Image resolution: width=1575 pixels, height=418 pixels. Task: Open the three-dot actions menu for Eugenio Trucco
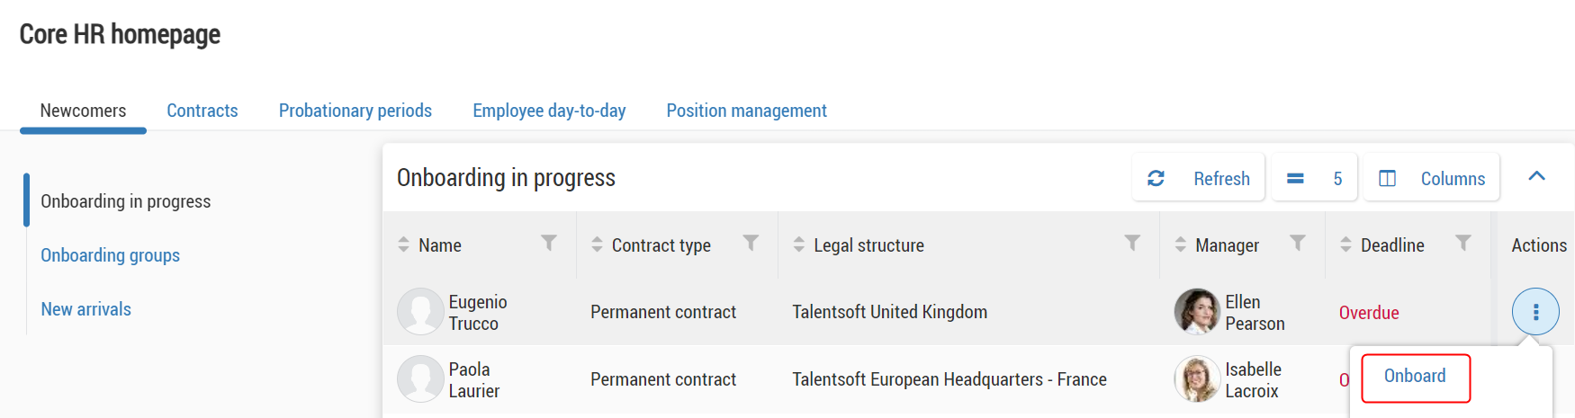coord(1535,312)
